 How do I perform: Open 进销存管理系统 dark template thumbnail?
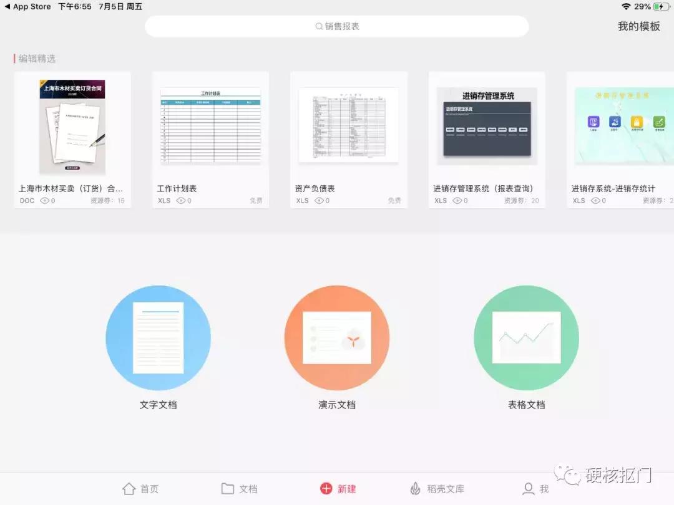tap(487, 126)
